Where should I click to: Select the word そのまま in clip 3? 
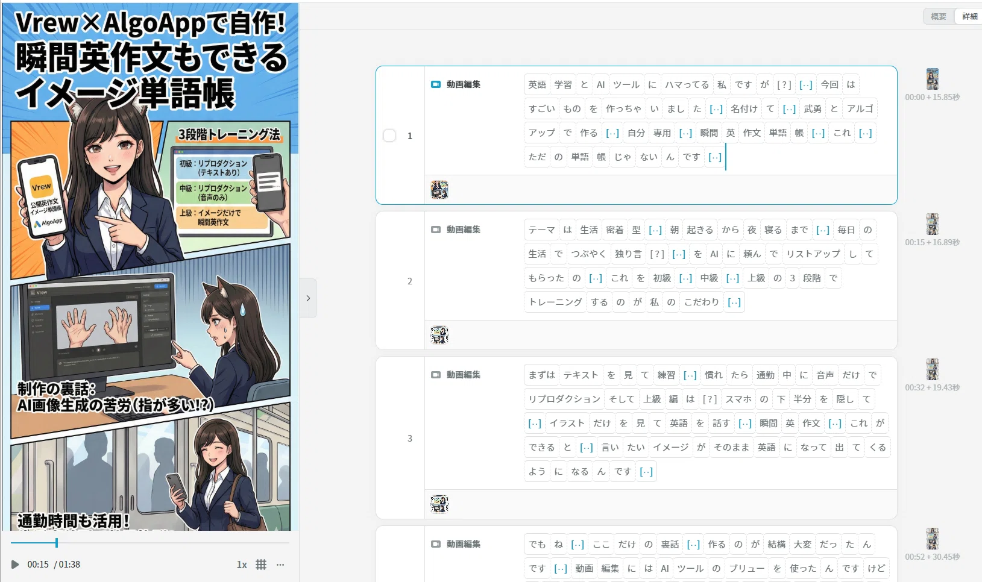[732, 448]
